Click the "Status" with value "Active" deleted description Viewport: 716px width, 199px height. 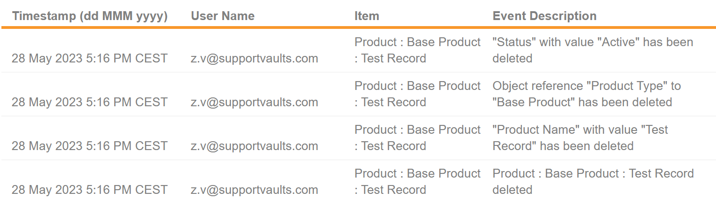(x=592, y=50)
